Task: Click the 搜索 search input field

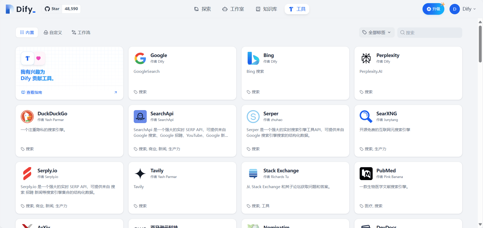Action: [x=430, y=32]
